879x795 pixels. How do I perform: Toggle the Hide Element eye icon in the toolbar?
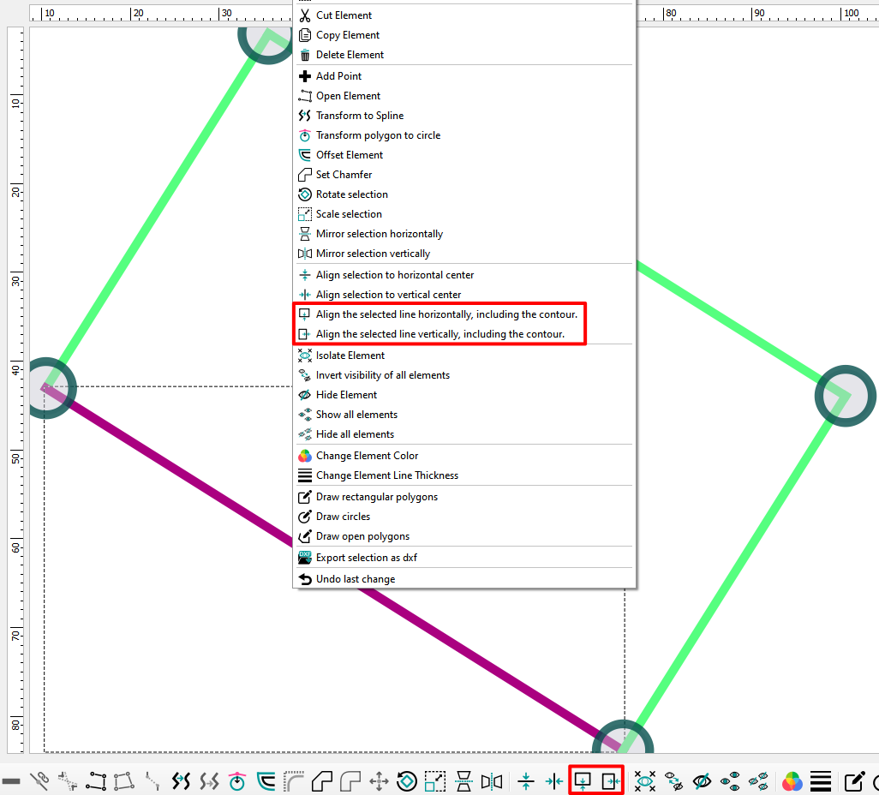click(x=702, y=781)
